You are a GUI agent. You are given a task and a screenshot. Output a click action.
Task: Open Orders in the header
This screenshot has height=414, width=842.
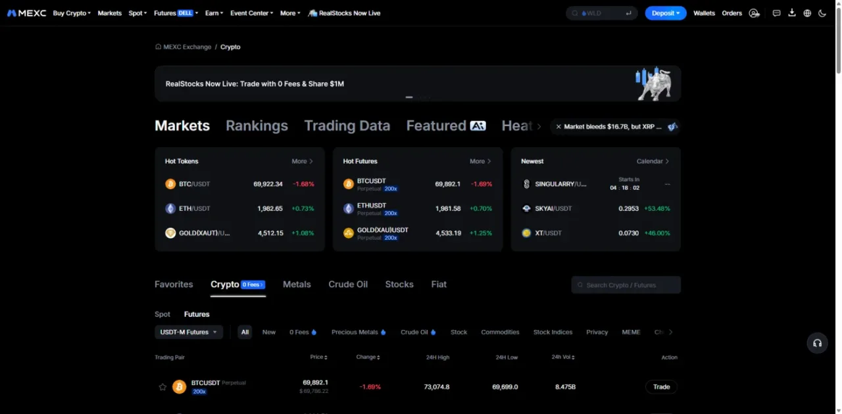pos(731,13)
